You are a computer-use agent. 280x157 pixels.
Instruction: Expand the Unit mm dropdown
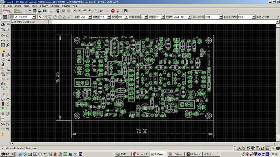[x=126, y=17]
